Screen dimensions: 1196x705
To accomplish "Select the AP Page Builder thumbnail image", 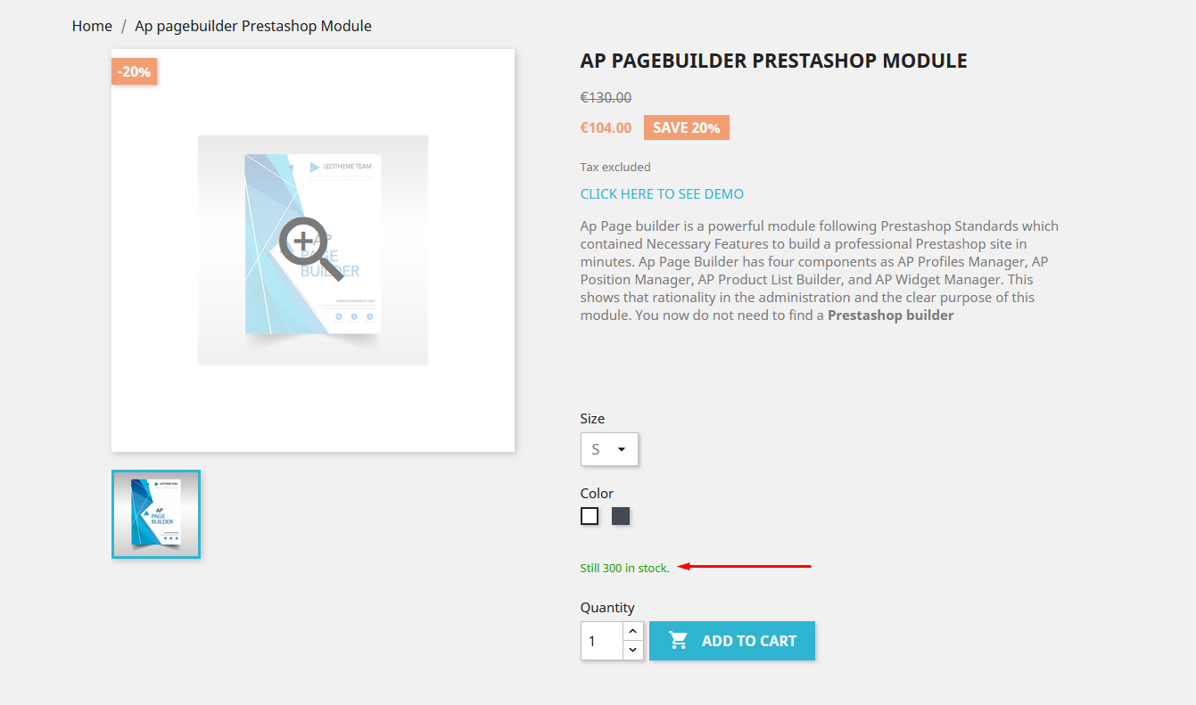I will (156, 514).
